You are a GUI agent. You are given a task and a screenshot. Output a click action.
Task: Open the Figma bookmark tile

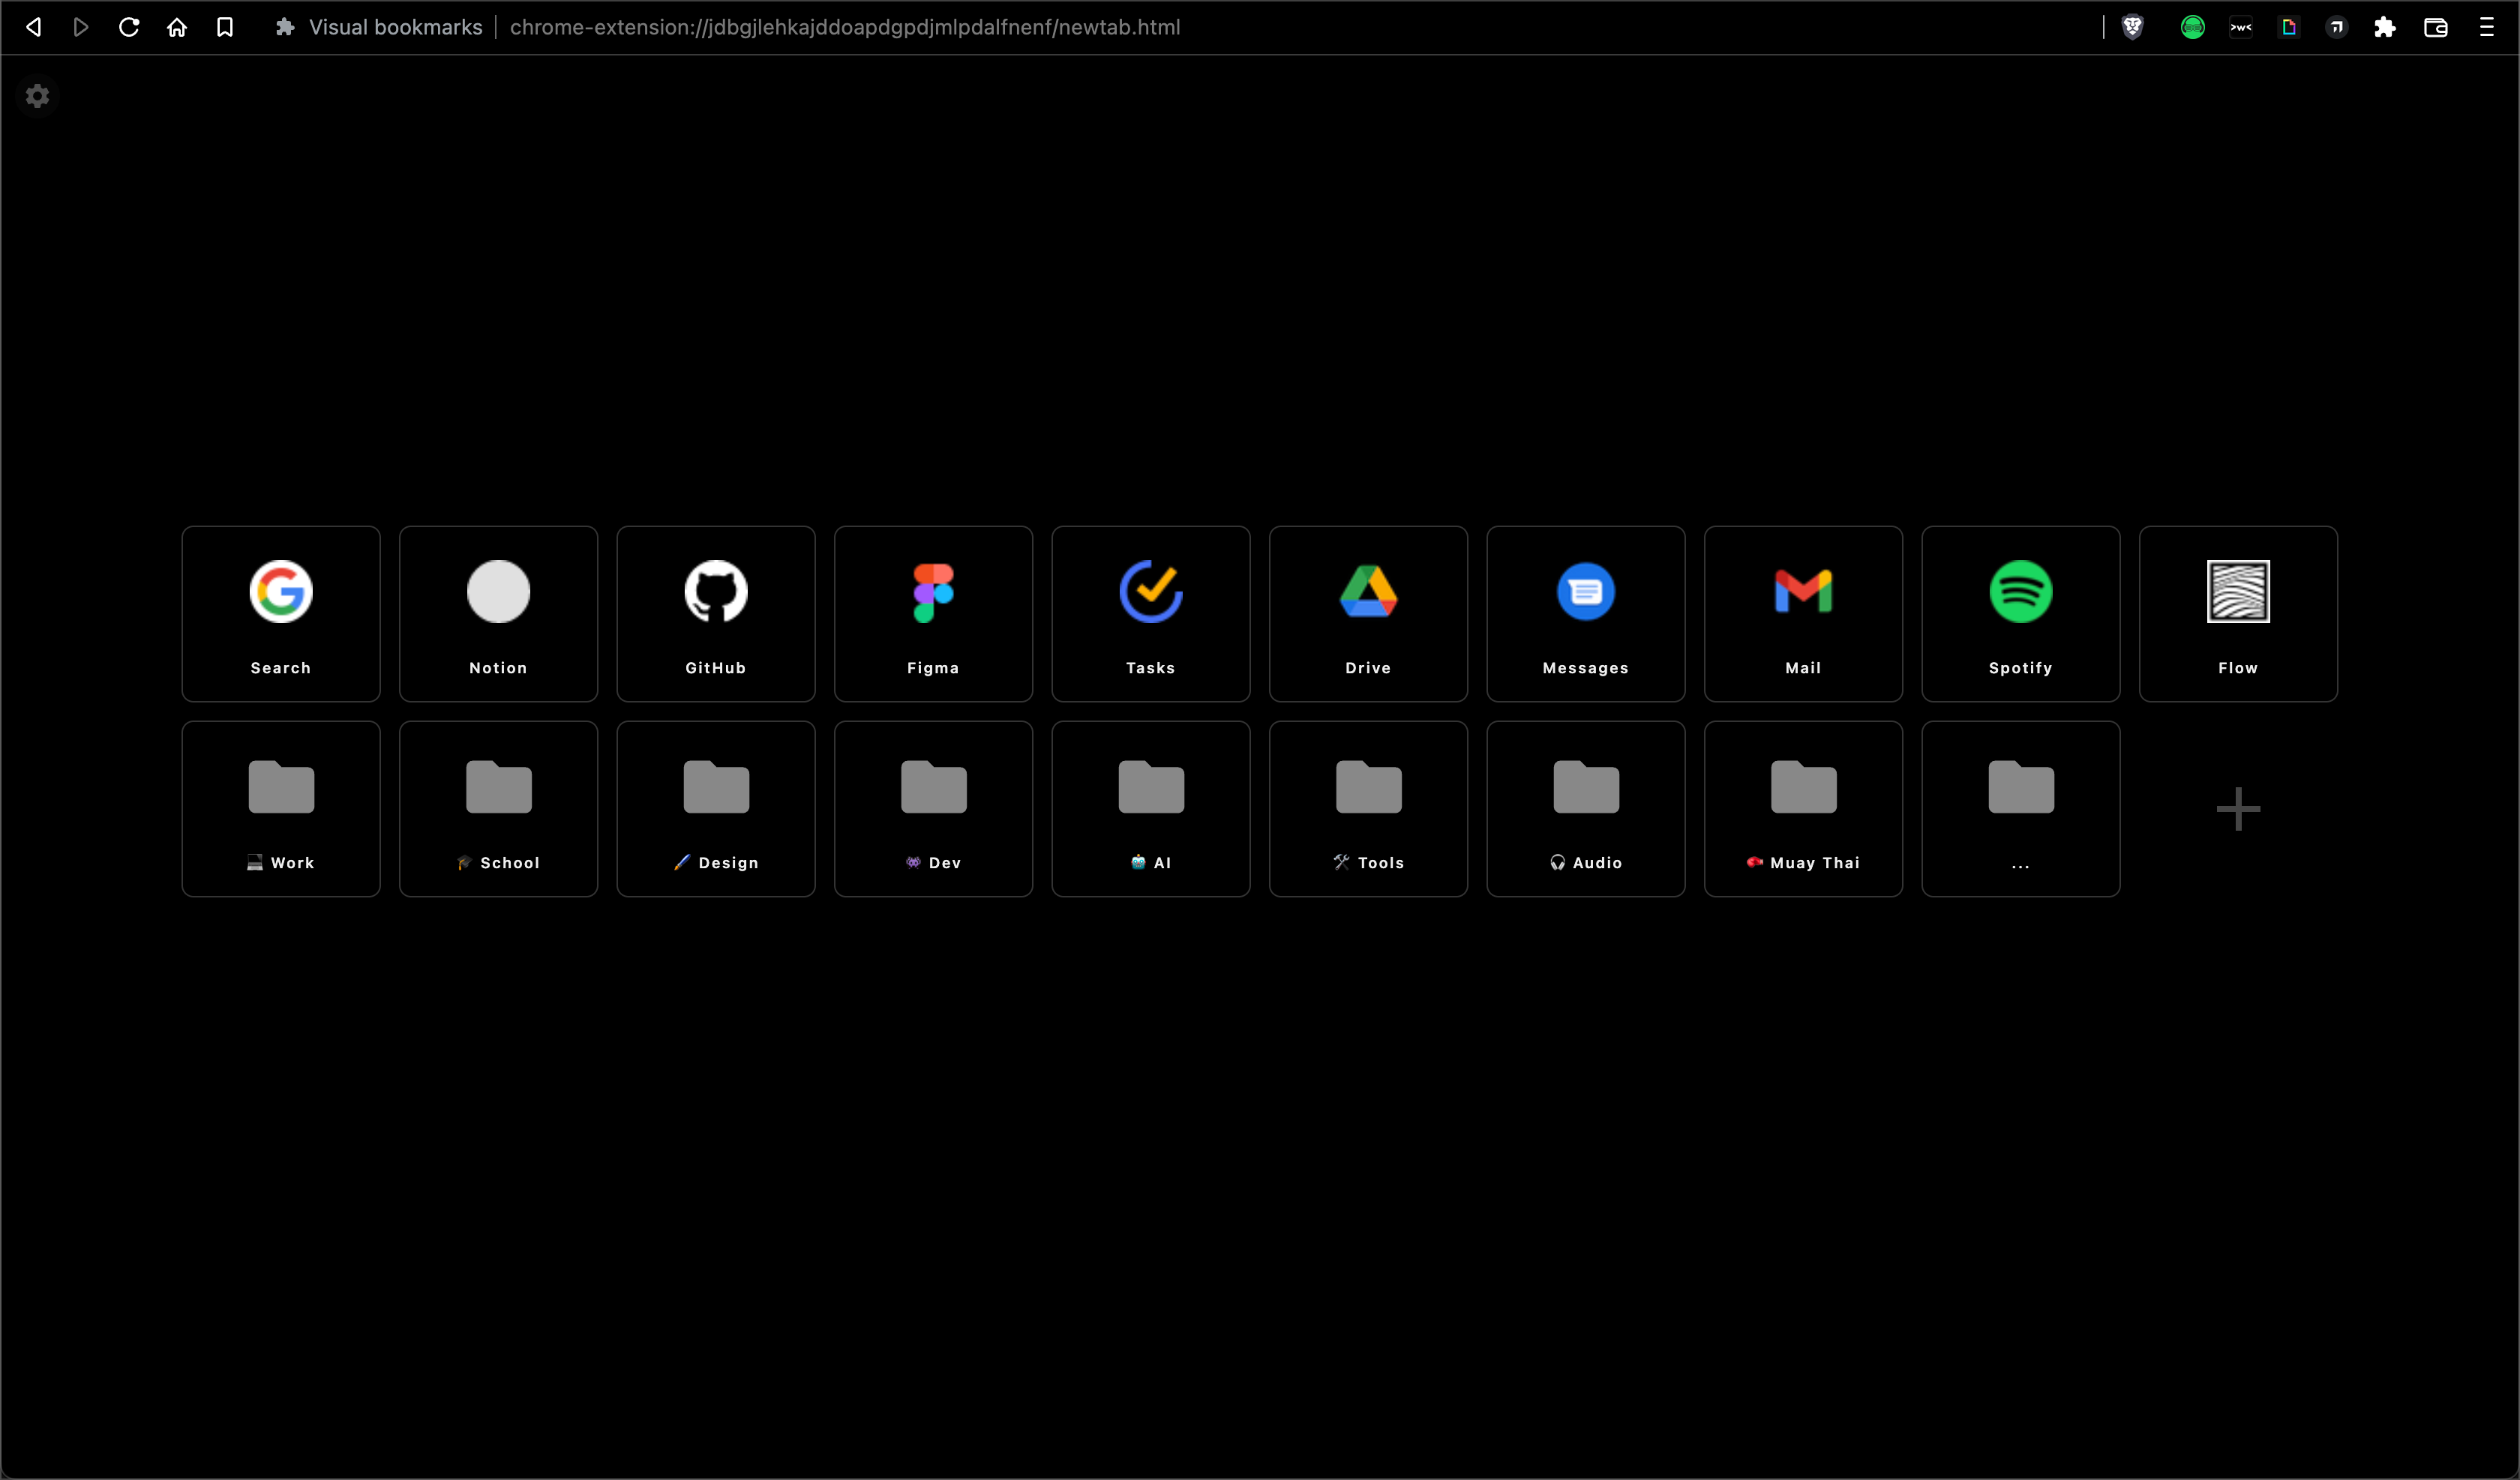click(x=932, y=613)
